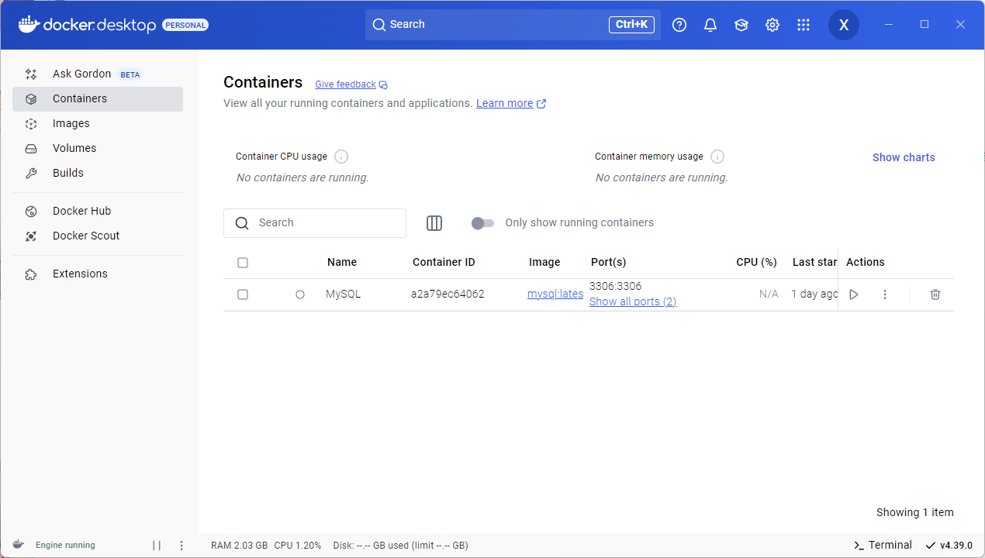Check the MySQL container row checkbox
The height and width of the screenshot is (558, 985).
243,294
